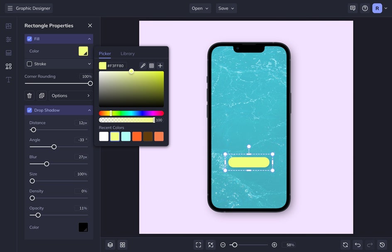Switch to the Picker tab
Image resolution: width=392 pixels, height=252 pixels.
105,53
